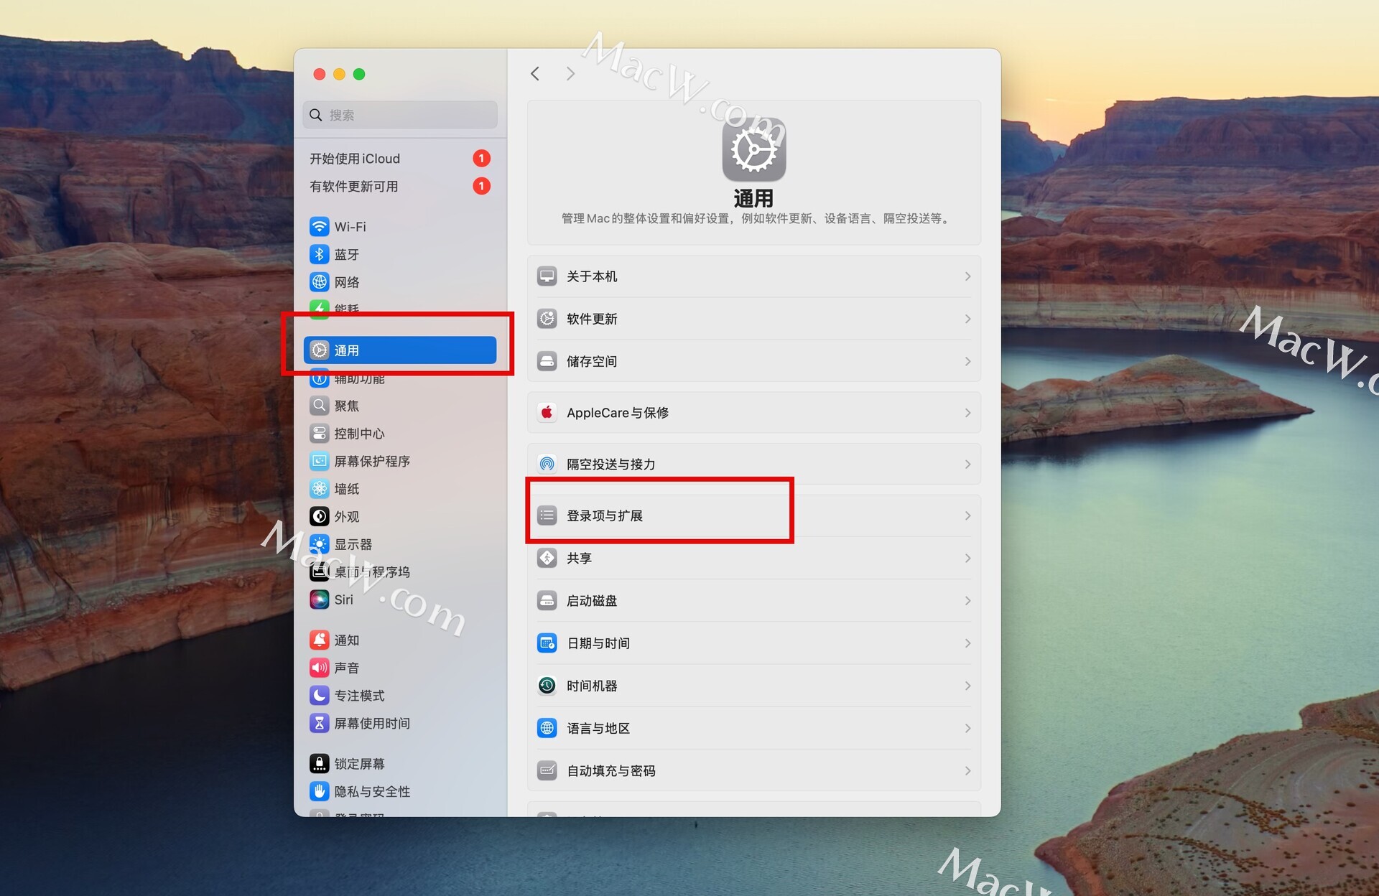The width and height of the screenshot is (1379, 896).
Task: Click the AirDrop & Handoff (隔空投送与接力) icon
Action: 547,464
